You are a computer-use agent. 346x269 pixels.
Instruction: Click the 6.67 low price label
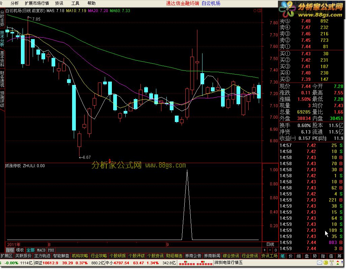87,157
